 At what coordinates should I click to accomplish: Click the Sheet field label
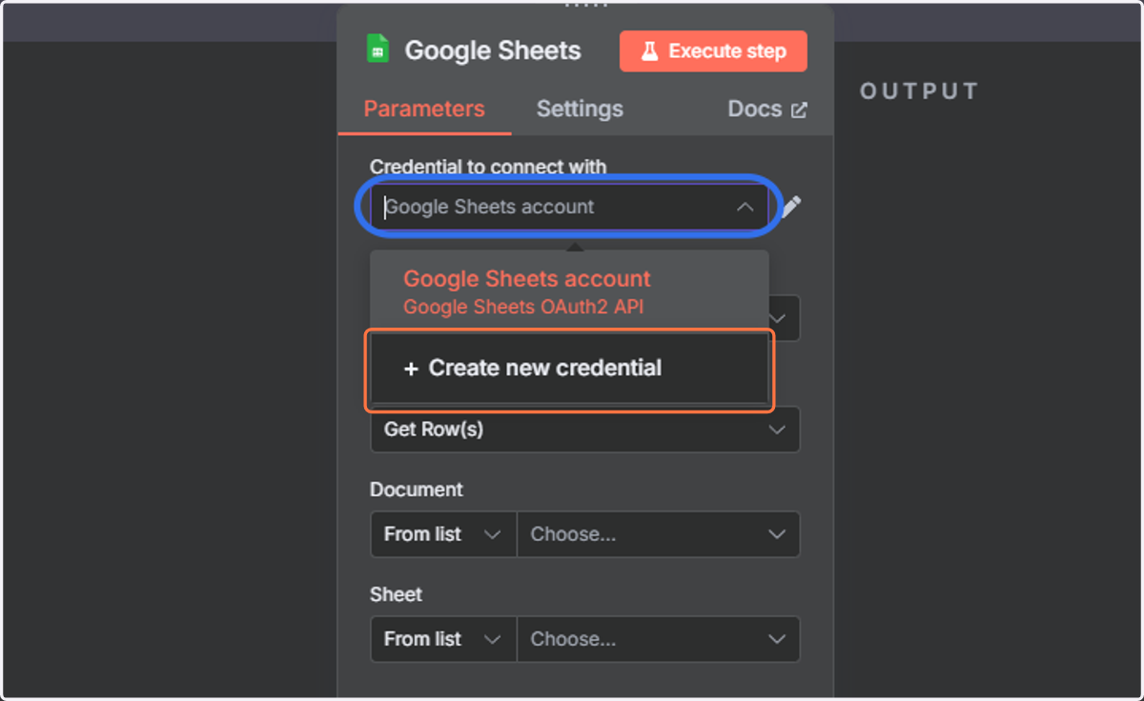396,594
